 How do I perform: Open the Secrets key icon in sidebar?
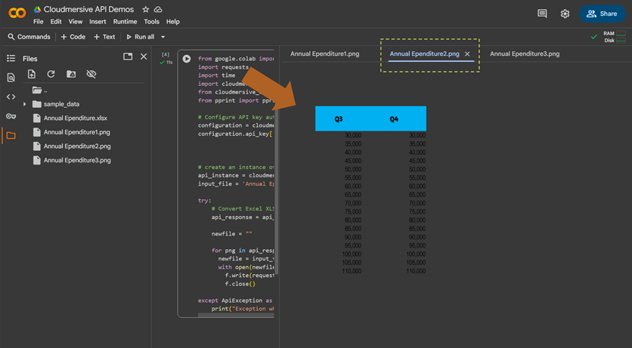point(11,116)
